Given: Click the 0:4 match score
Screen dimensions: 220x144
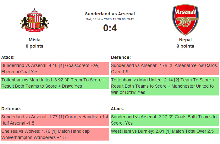Looking at the screenshot, I should tap(110, 28).
